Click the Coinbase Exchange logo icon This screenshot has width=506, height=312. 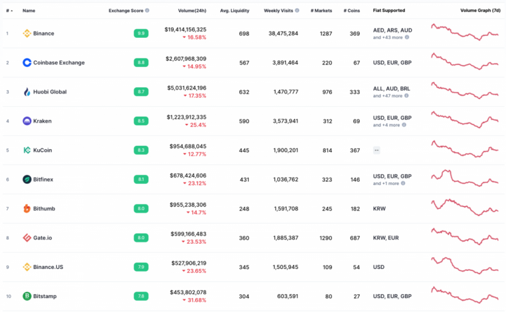tap(27, 63)
